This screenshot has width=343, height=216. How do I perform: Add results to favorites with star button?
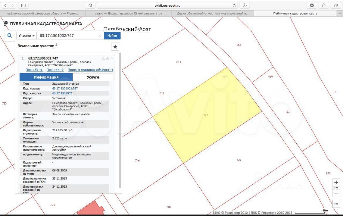(115, 47)
